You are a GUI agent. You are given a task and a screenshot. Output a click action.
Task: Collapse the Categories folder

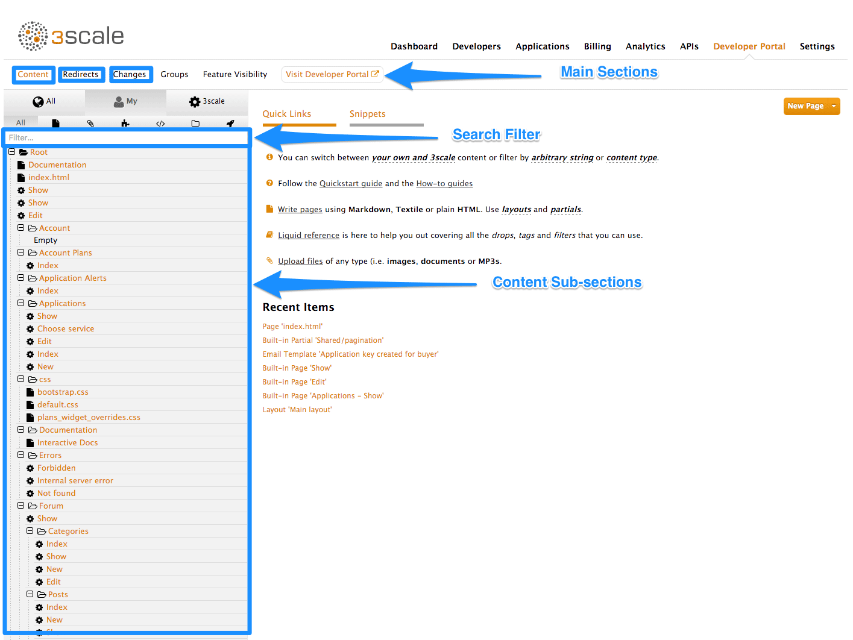(x=30, y=531)
